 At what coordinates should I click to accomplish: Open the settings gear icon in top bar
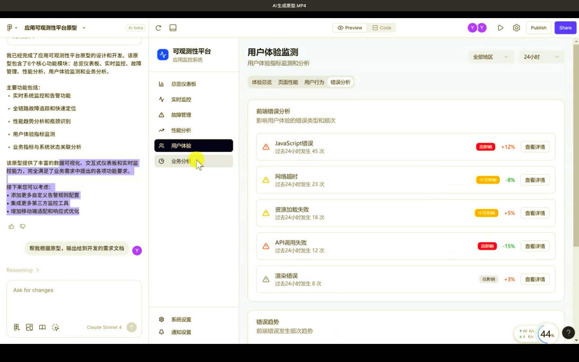pos(516,28)
